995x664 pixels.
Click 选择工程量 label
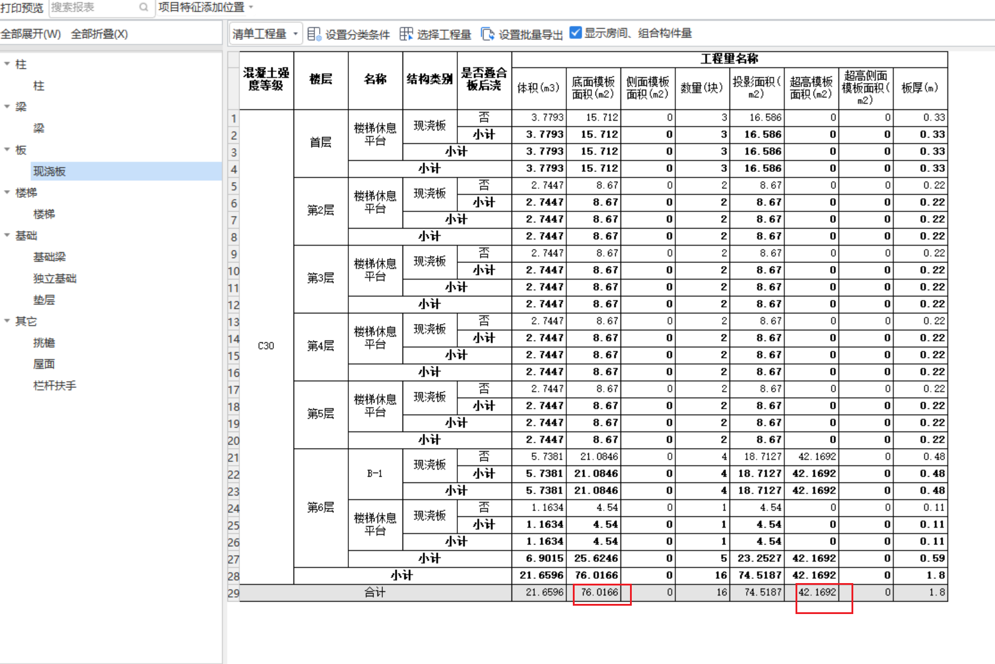(444, 35)
